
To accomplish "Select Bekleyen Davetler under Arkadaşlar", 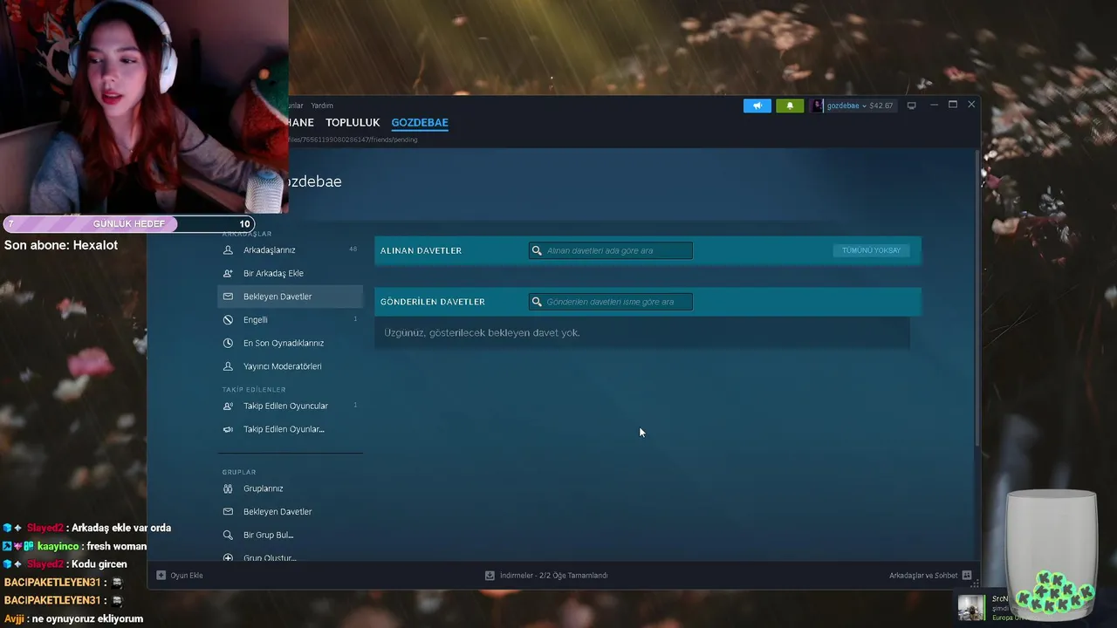I will [290, 297].
